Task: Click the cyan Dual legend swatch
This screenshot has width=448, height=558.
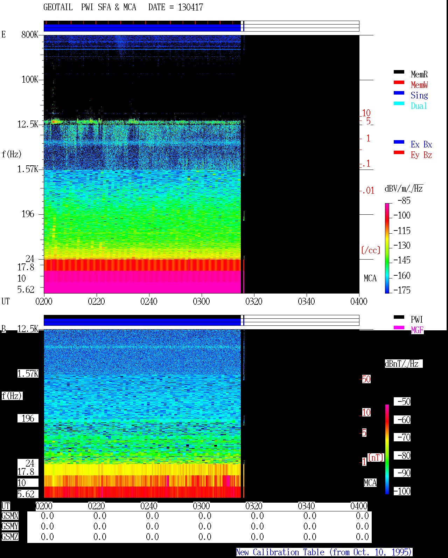Action: (x=399, y=104)
